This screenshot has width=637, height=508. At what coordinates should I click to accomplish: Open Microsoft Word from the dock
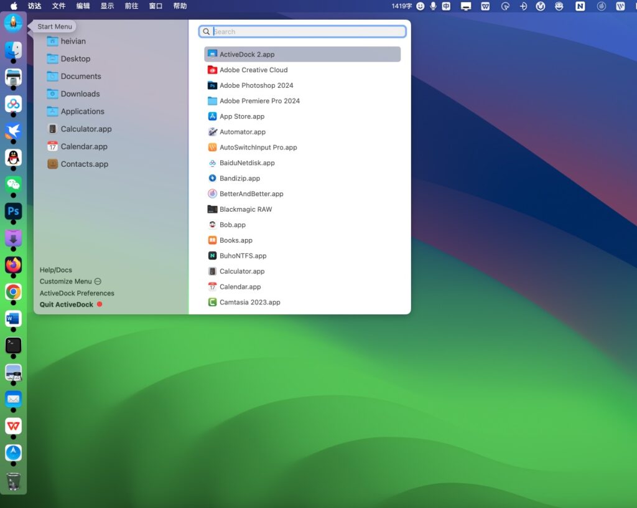[x=13, y=318]
